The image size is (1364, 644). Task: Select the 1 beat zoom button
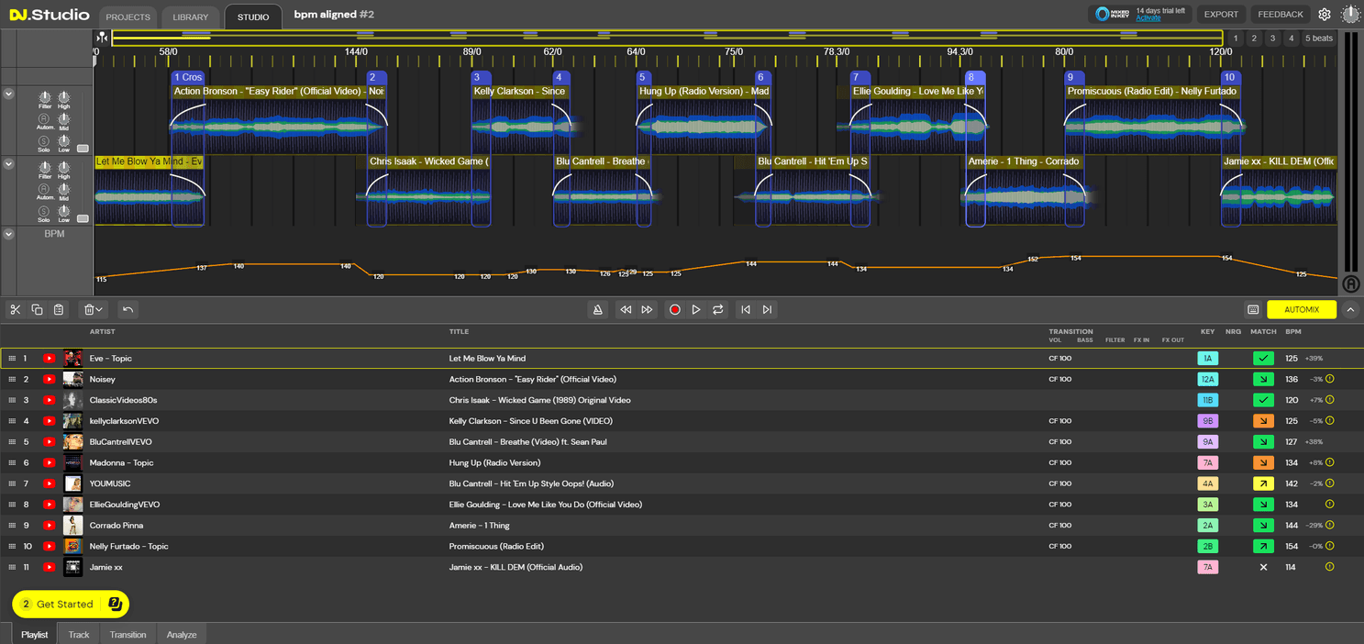[1236, 39]
